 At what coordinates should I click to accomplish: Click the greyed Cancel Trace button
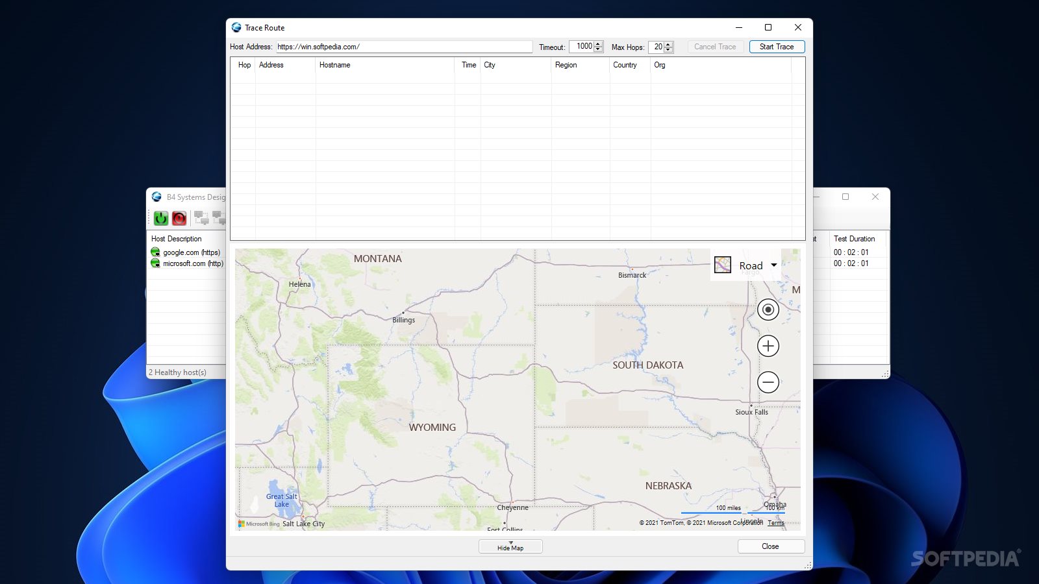pos(715,47)
